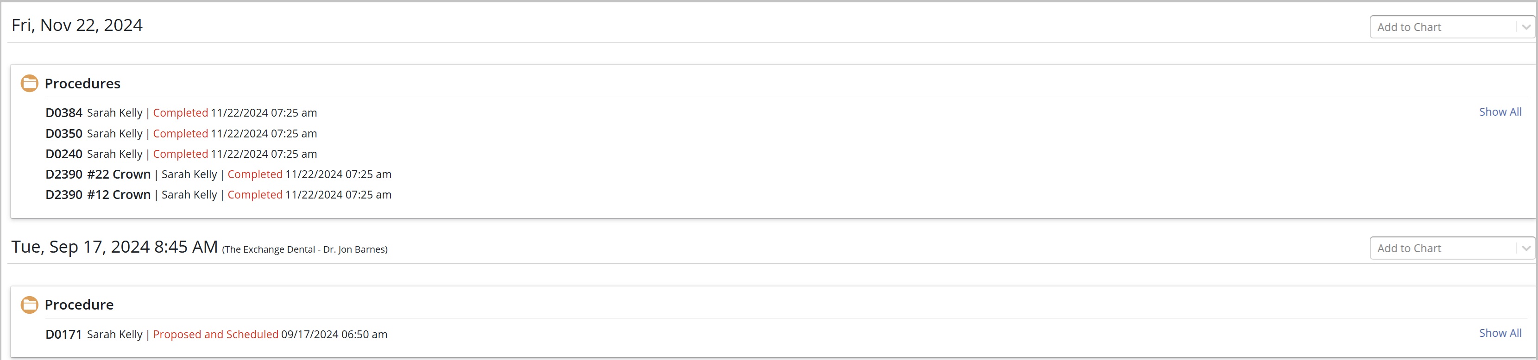Click the Proposed and Scheduled status text

click(215, 335)
